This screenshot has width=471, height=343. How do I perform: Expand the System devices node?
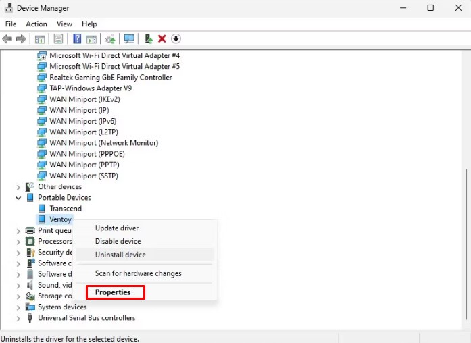click(x=18, y=307)
